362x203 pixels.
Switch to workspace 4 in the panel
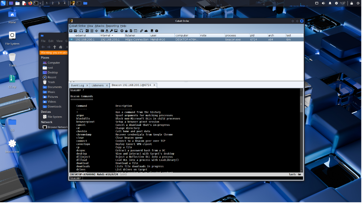(x=64, y=3)
